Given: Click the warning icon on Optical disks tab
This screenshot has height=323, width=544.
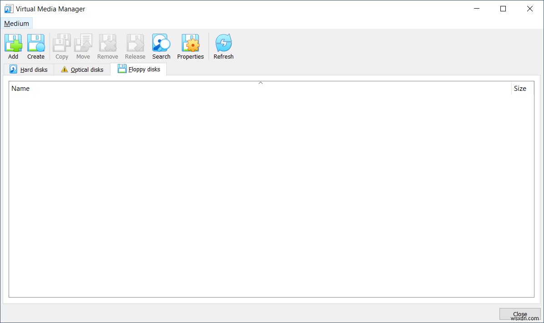Looking at the screenshot, I should [x=64, y=70].
